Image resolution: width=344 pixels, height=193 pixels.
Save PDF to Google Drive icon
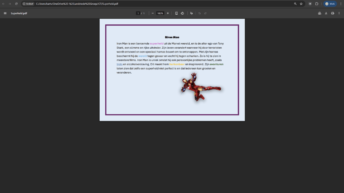320,13
